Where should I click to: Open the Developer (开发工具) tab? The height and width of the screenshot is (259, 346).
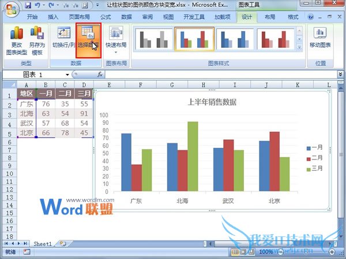[x=194, y=17]
